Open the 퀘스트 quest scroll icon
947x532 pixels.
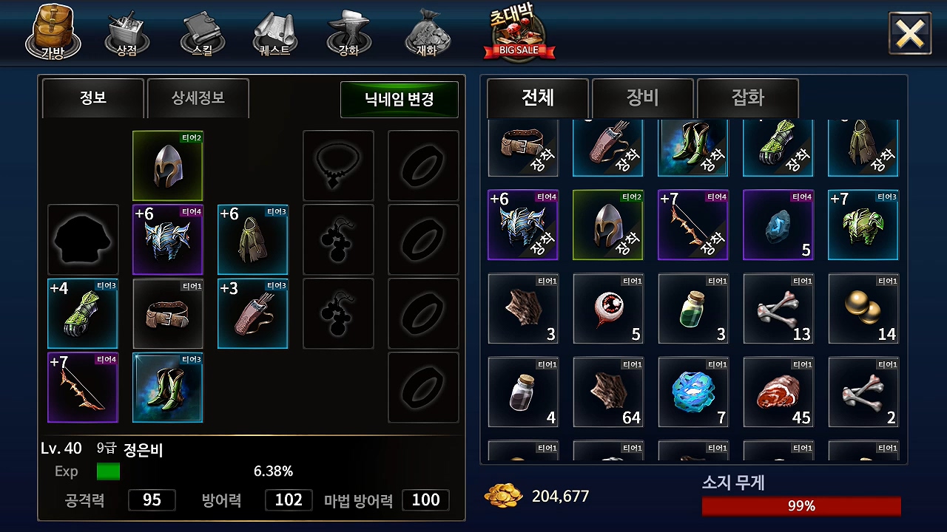pyautogui.click(x=274, y=34)
